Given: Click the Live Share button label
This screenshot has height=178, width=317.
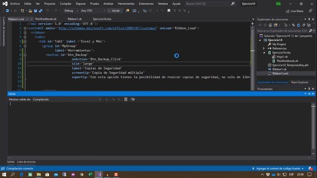Looking at the screenshot, I should click(x=297, y=11).
